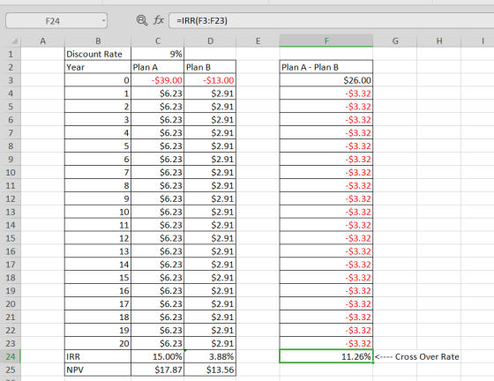The width and height of the screenshot is (494, 381).
Task: Select Plan A $6.23 cell in row 10
Action: click(x=158, y=173)
